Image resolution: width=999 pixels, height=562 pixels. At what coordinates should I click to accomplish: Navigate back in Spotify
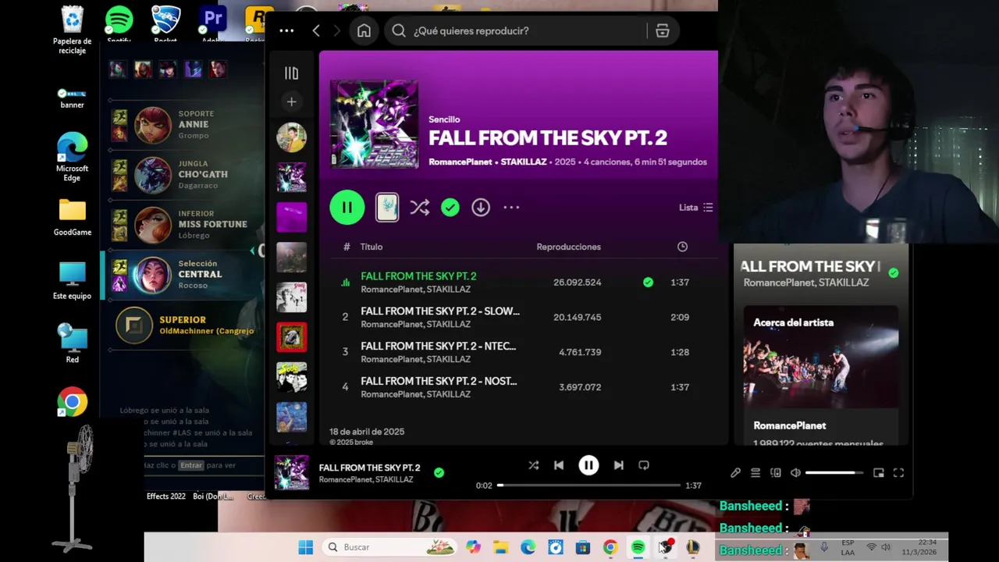pyautogui.click(x=316, y=30)
